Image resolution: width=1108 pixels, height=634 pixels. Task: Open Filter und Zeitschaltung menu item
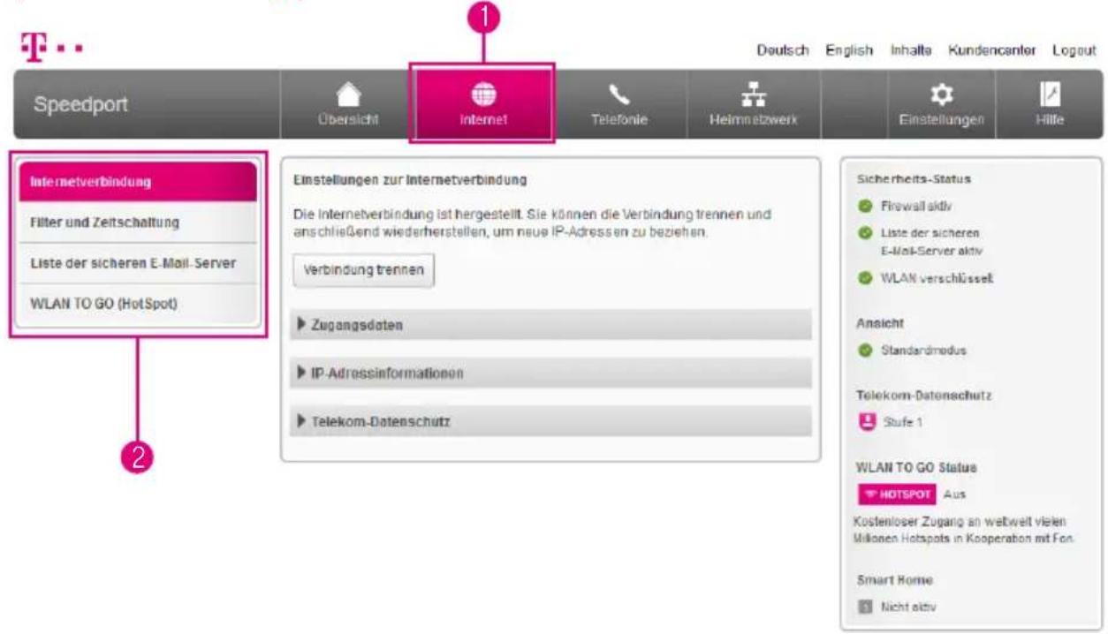[137, 223]
